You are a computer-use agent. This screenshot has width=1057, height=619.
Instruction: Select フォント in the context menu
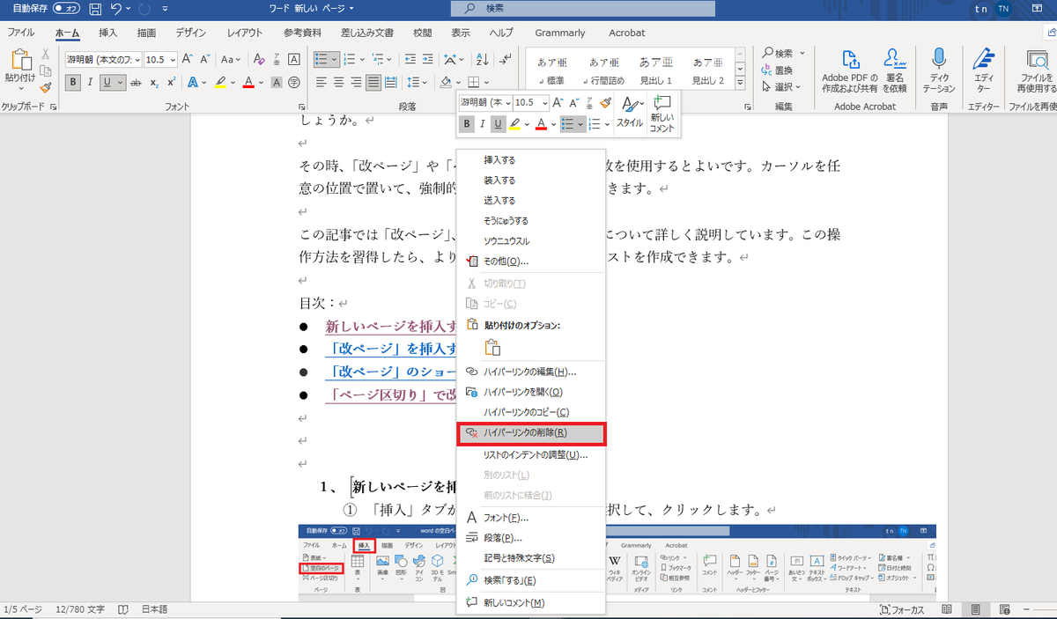point(531,518)
